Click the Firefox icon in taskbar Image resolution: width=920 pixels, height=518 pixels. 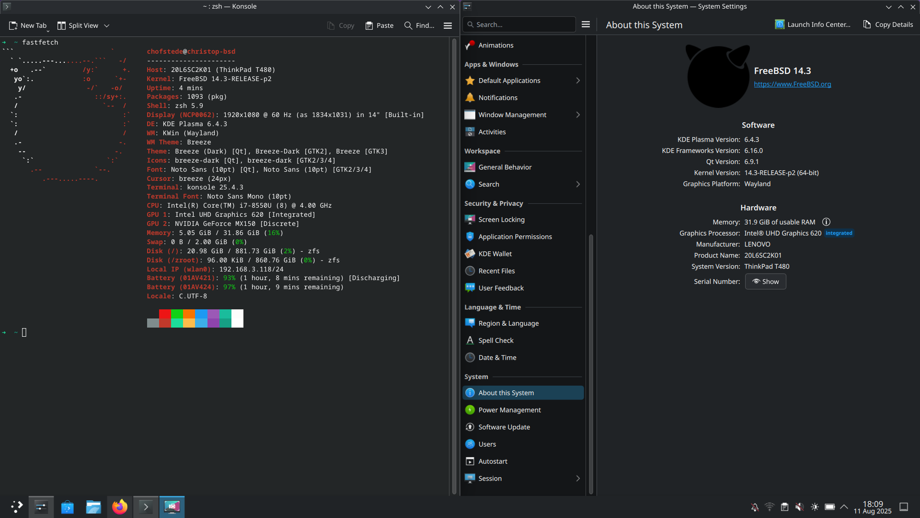[x=119, y=507]
